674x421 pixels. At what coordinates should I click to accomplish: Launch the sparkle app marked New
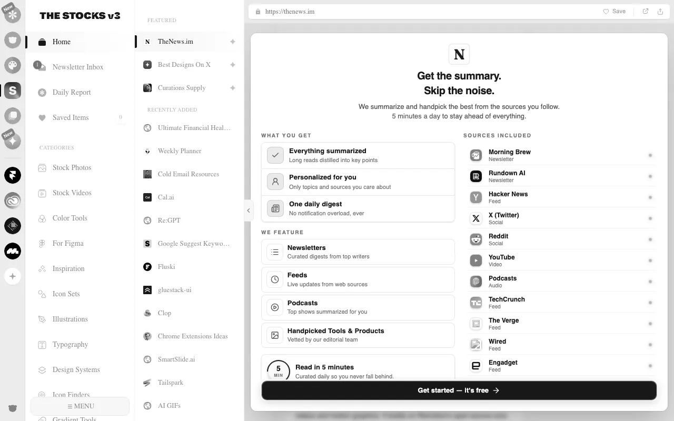coord(13,141)
